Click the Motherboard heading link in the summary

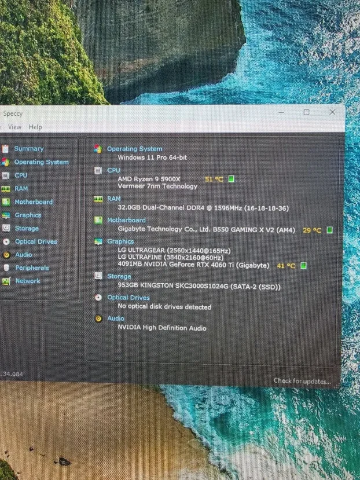coord(126,220)
